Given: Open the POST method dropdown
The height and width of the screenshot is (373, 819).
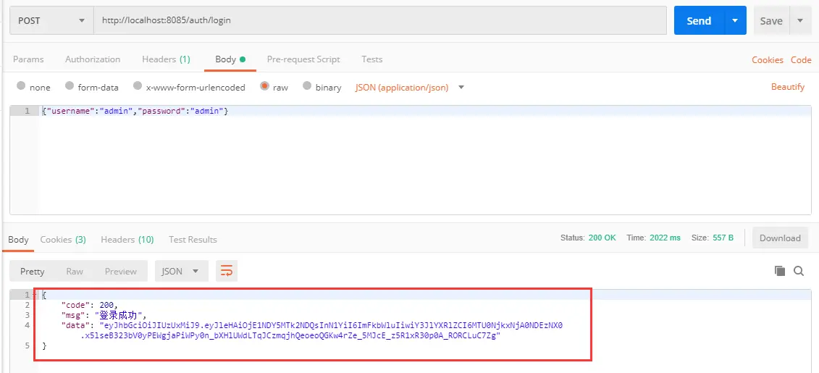Looking at the screenshot, I should tap(51, 21).
